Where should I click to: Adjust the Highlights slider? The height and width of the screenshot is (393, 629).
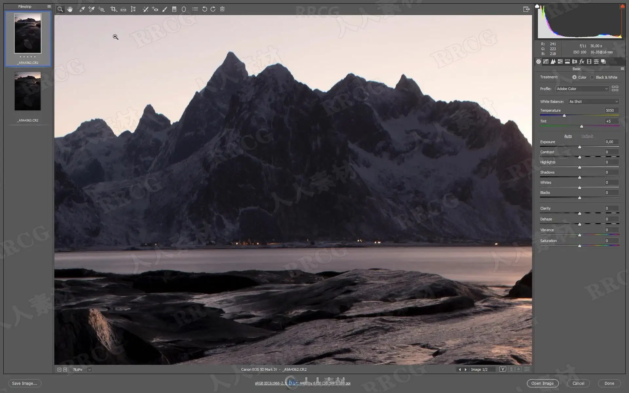(x=580, y=167)
